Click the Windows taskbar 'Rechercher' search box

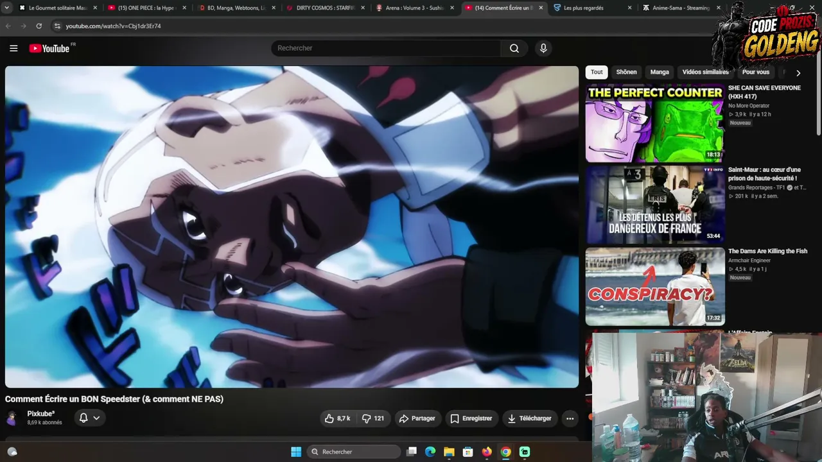coord(354,452)
